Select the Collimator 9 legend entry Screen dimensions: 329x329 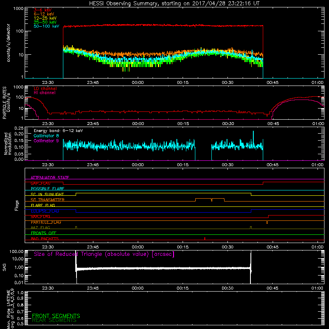pos(46,141)
